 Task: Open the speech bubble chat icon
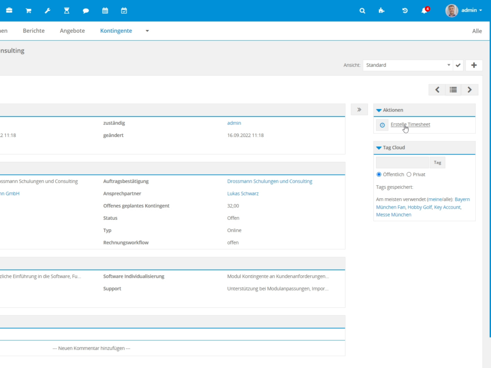tap(85, 11)
